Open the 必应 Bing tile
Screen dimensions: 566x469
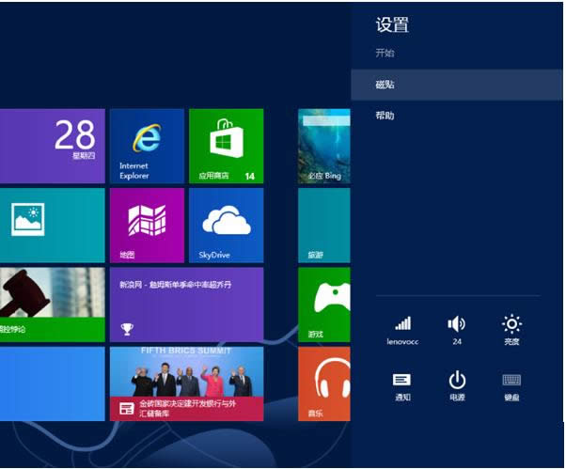tap(324, 146)
